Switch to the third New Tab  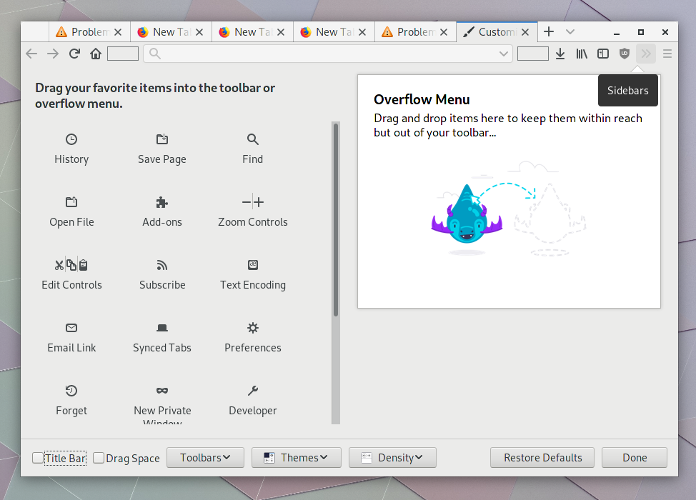(x=334, y=32)
